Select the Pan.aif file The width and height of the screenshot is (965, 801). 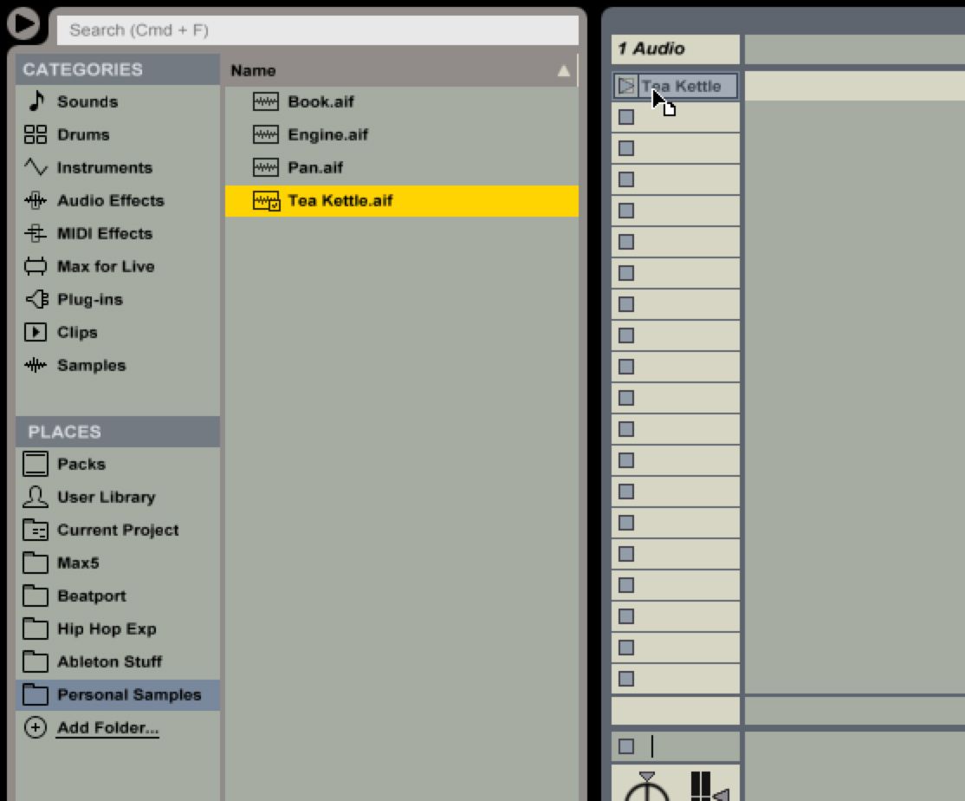(402, 167)
